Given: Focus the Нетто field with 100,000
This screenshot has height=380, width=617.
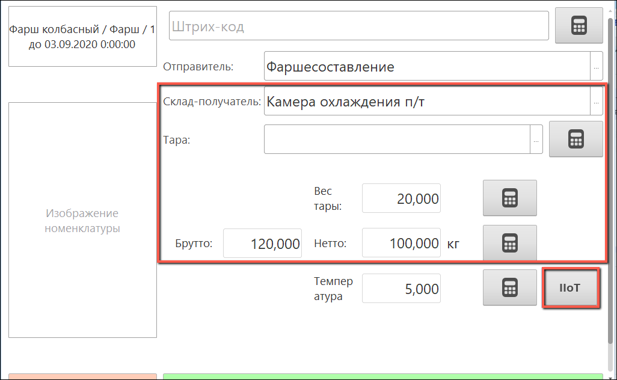Looking at the screenshot, I should [x=402, y=244].
